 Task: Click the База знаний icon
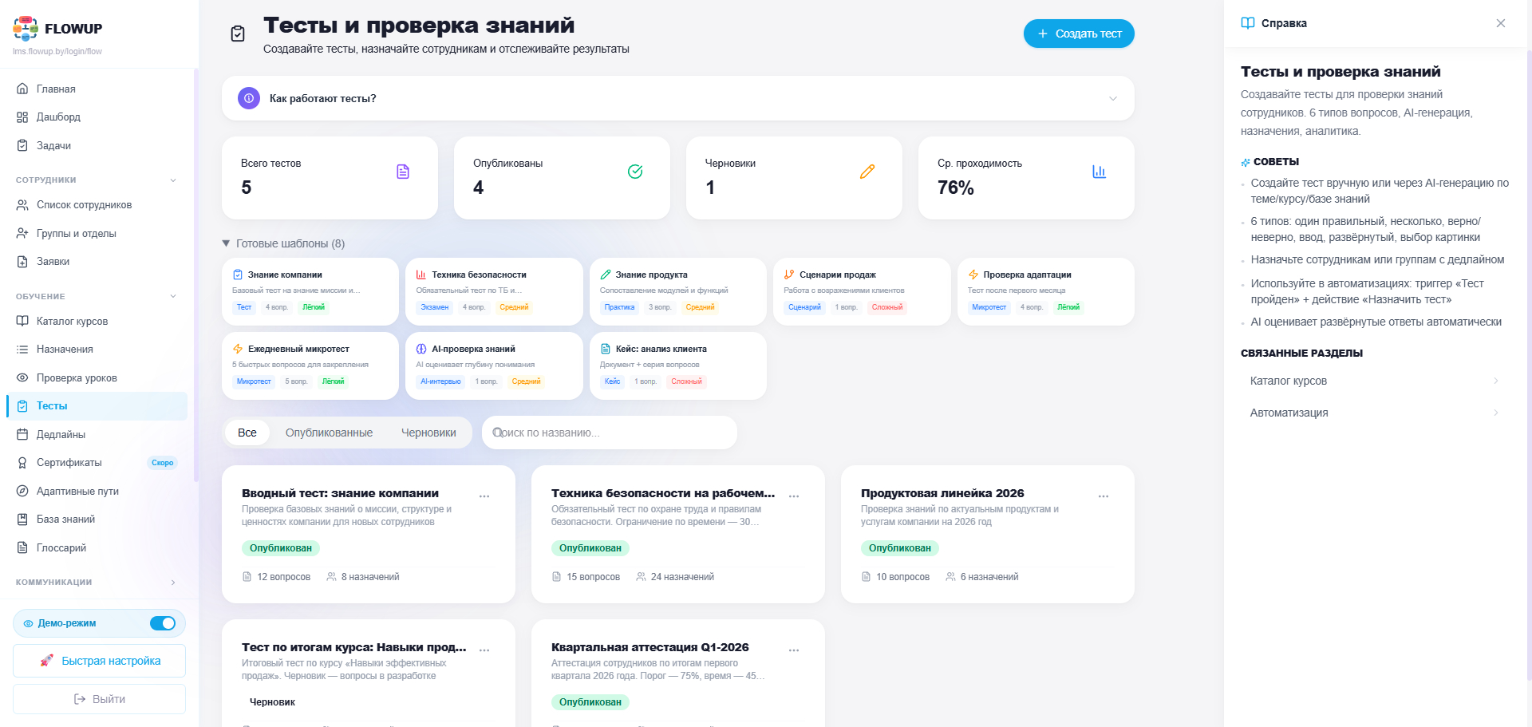(22, 520)
